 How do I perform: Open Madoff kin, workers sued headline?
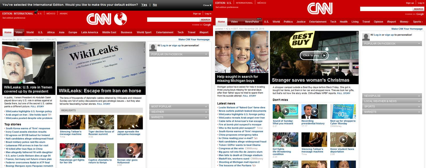pos(234,159)
